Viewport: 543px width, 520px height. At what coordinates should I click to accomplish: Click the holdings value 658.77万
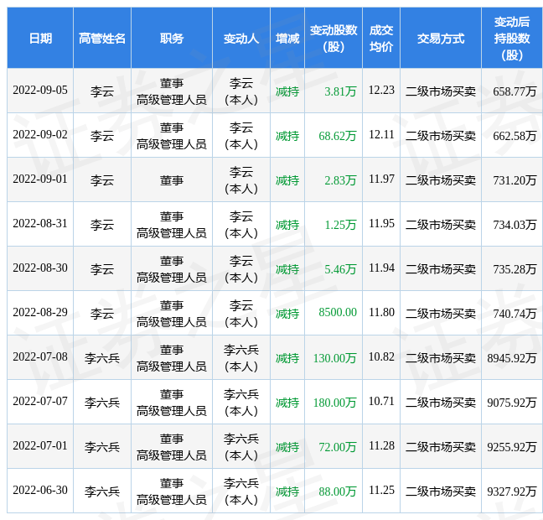pyautogui.click(x=515, y=91)
